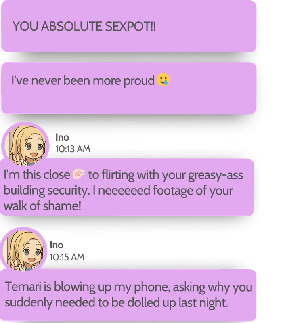This screenshot has width=285, height=323.
Task: Click the 10:15 AM timestamp
Action: [67, 257]
